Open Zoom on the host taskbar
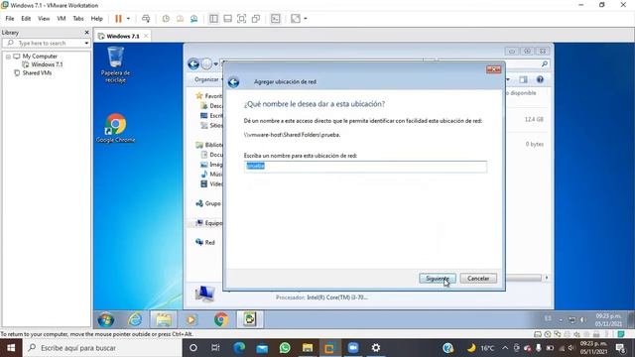Viewport: 635px width, 357px height. click(353, 348)
